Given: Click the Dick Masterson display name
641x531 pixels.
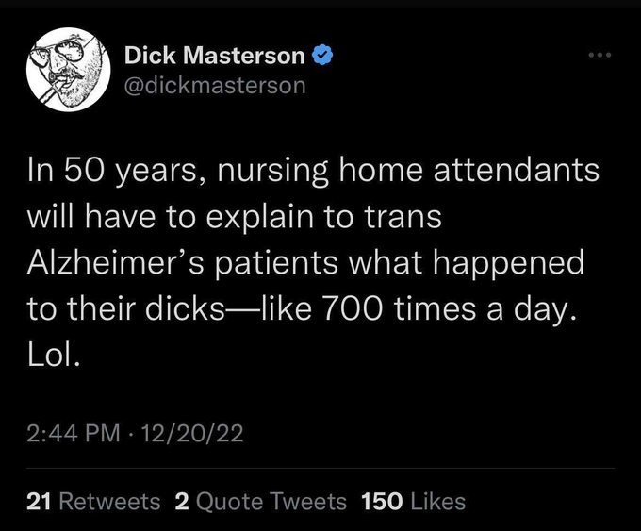Looking at the screenshot, I should [215, 56].
